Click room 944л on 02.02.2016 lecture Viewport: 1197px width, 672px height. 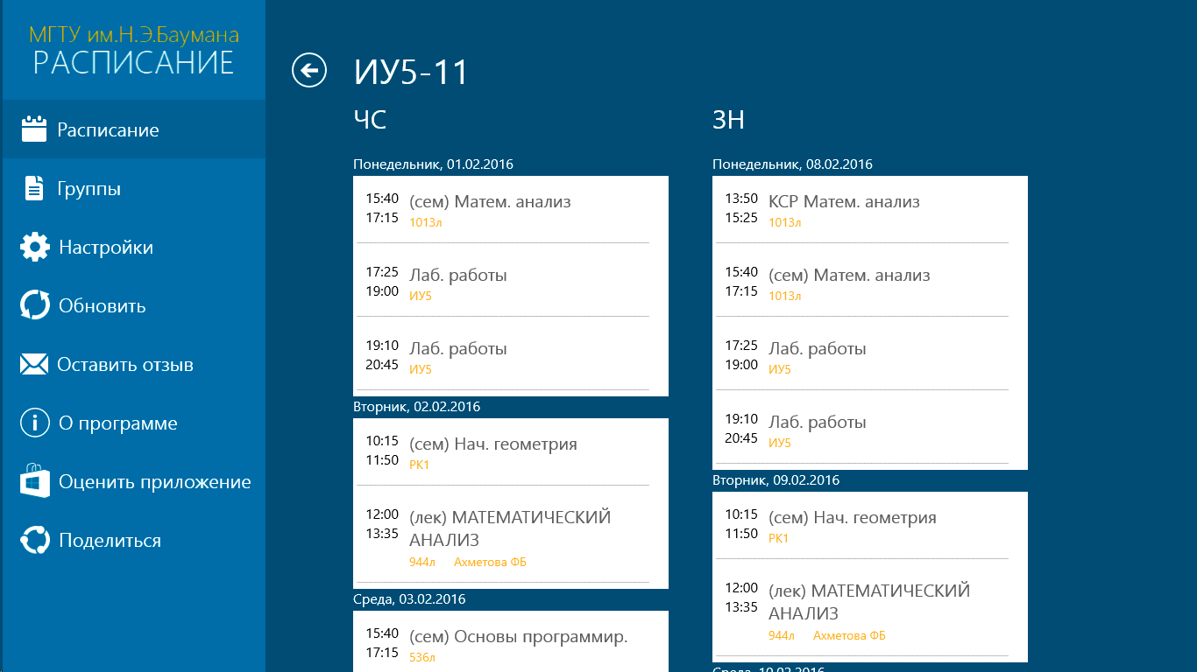coord(422,563)
